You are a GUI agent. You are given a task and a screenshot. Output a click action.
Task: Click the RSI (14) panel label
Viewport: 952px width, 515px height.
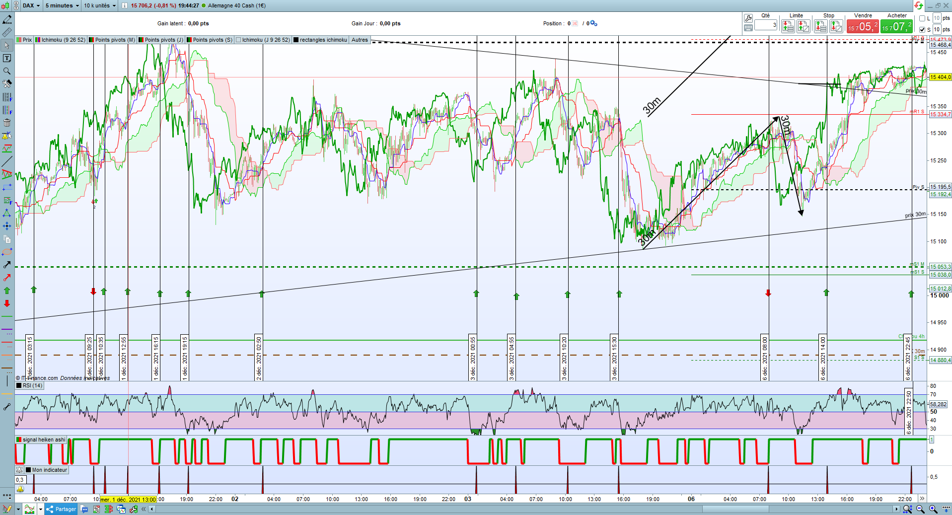click(x=30, y=385)
